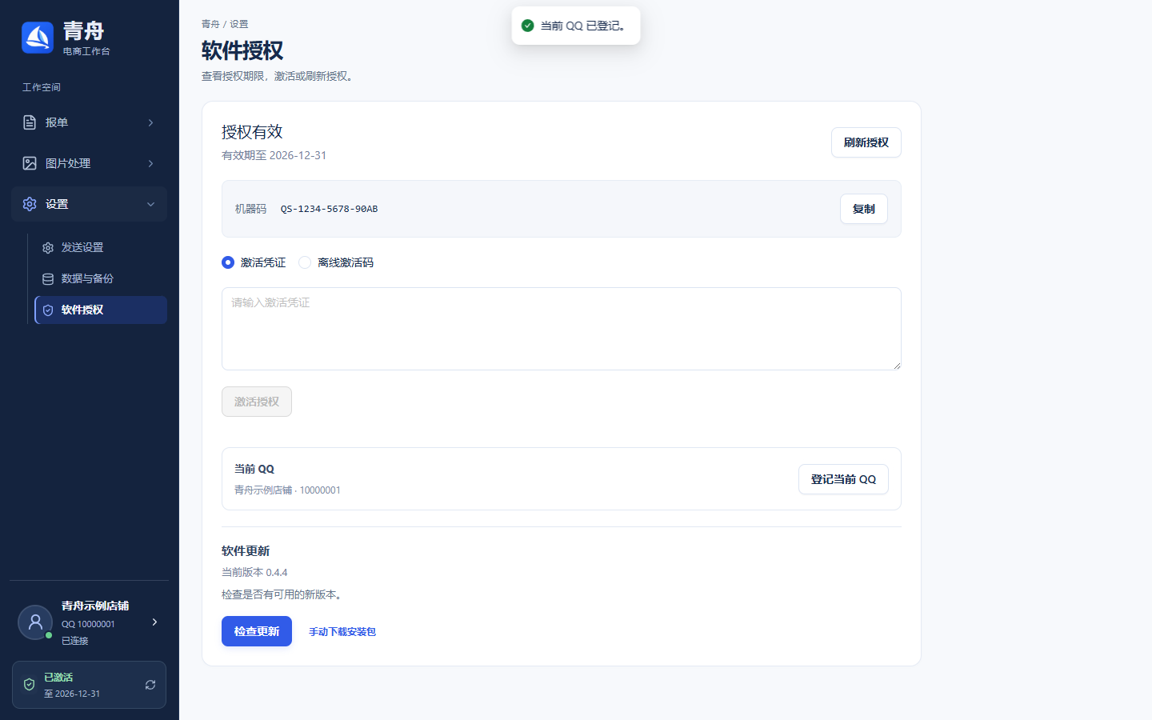Image resolution: width=1152 pixels, height=720 pixels.
Task: Expand the 报单 menu chevron
Action: [150, 122]
